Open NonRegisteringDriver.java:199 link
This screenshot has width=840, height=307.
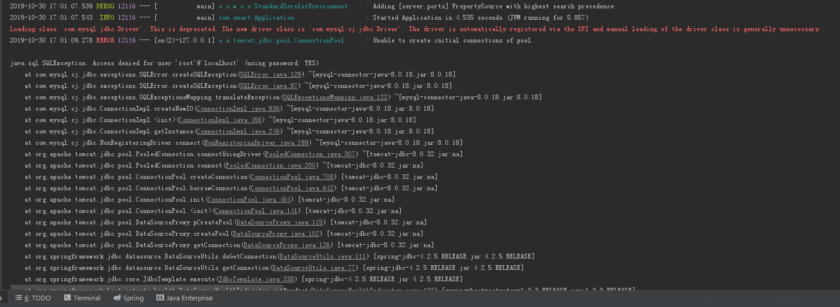(256, 142)
